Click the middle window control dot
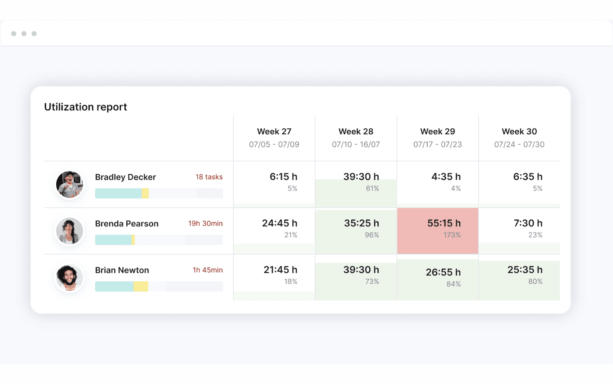The image size is (613, 384). pyautogui.click(x=24, y=33)
